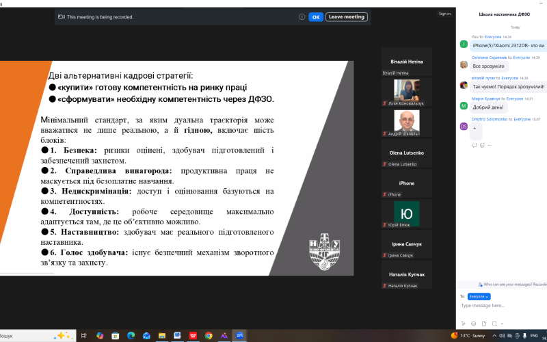Click the 'Добрий день!' chat message
Image resolution: width=547 pixels, height=342 pixels.
point(488,107)
